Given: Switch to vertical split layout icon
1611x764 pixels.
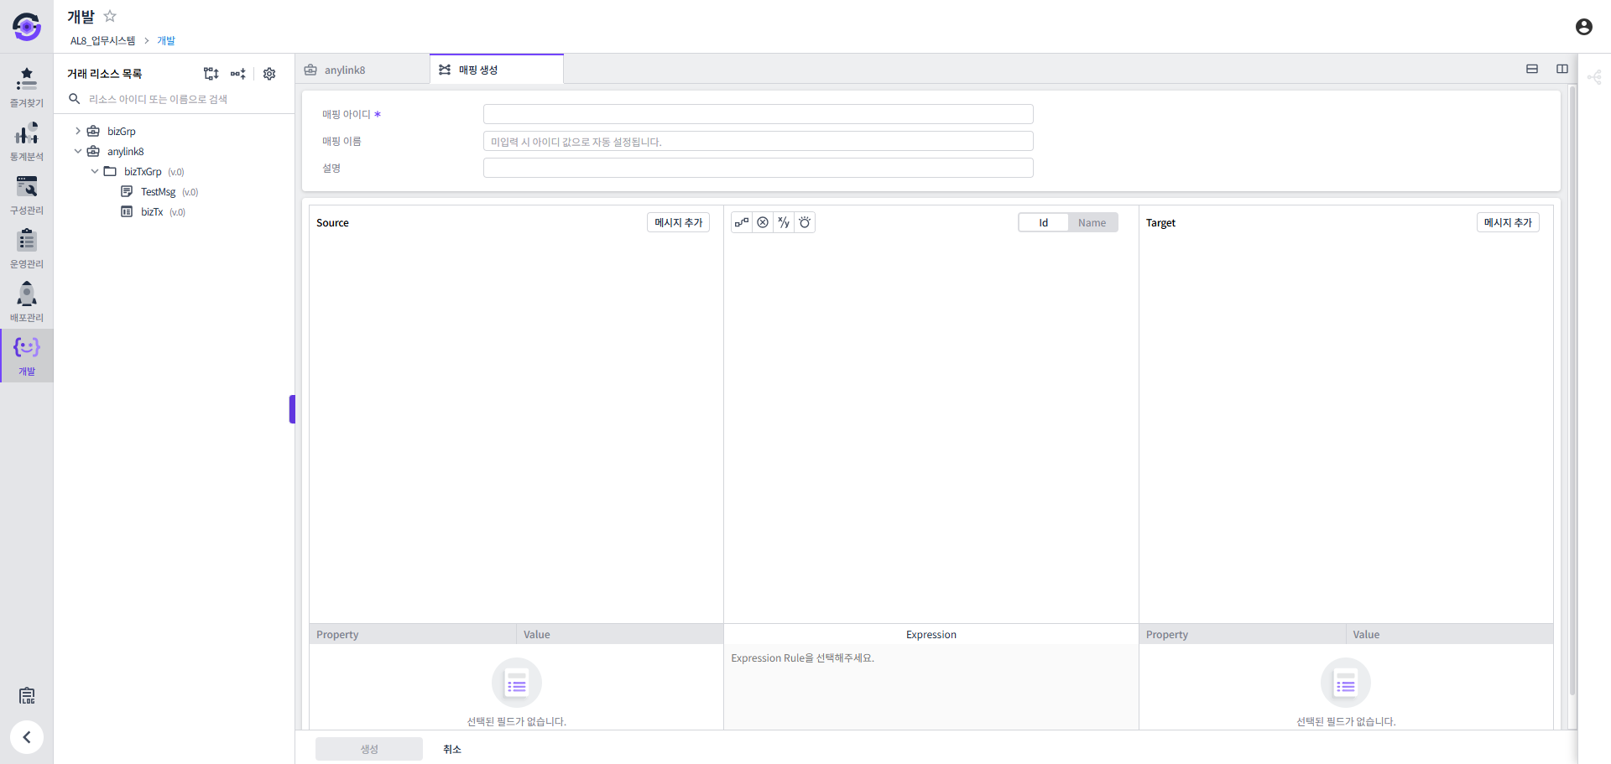Looking at the screenshot, I should click(x=1562, y=69).
